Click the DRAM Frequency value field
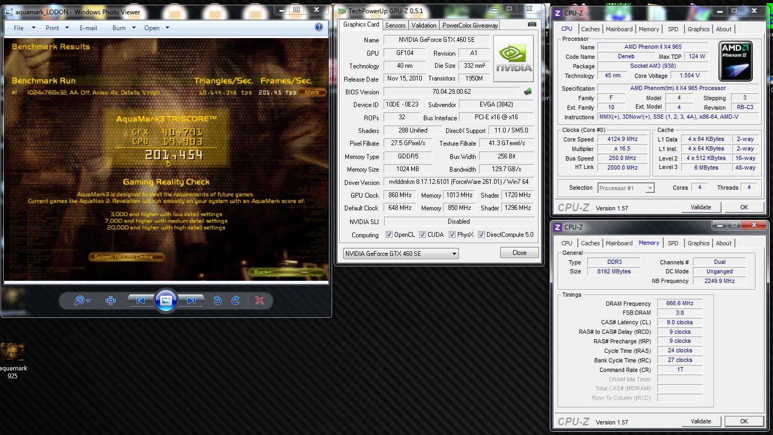Image resolution: width=773 pixels, height=435 pixels. coord(680,304)
